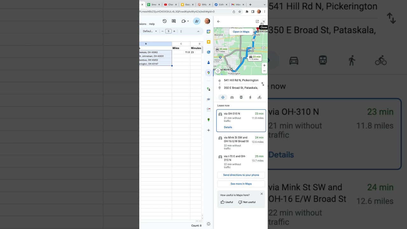Image resolution: width=407 pixels, height=229 pixels.
Task: Zoom in on the map
Action: (264, 66)
